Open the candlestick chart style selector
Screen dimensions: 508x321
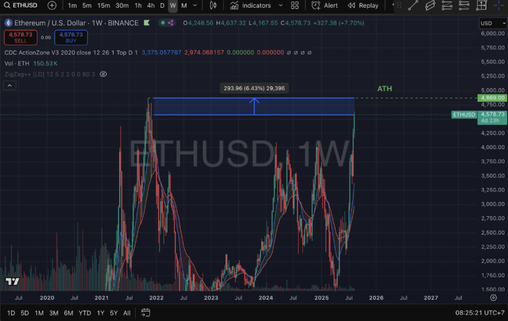(x=213, y=5)
